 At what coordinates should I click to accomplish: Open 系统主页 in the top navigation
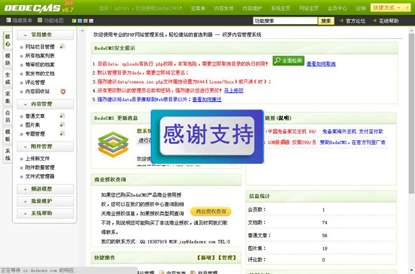(280, 8)
